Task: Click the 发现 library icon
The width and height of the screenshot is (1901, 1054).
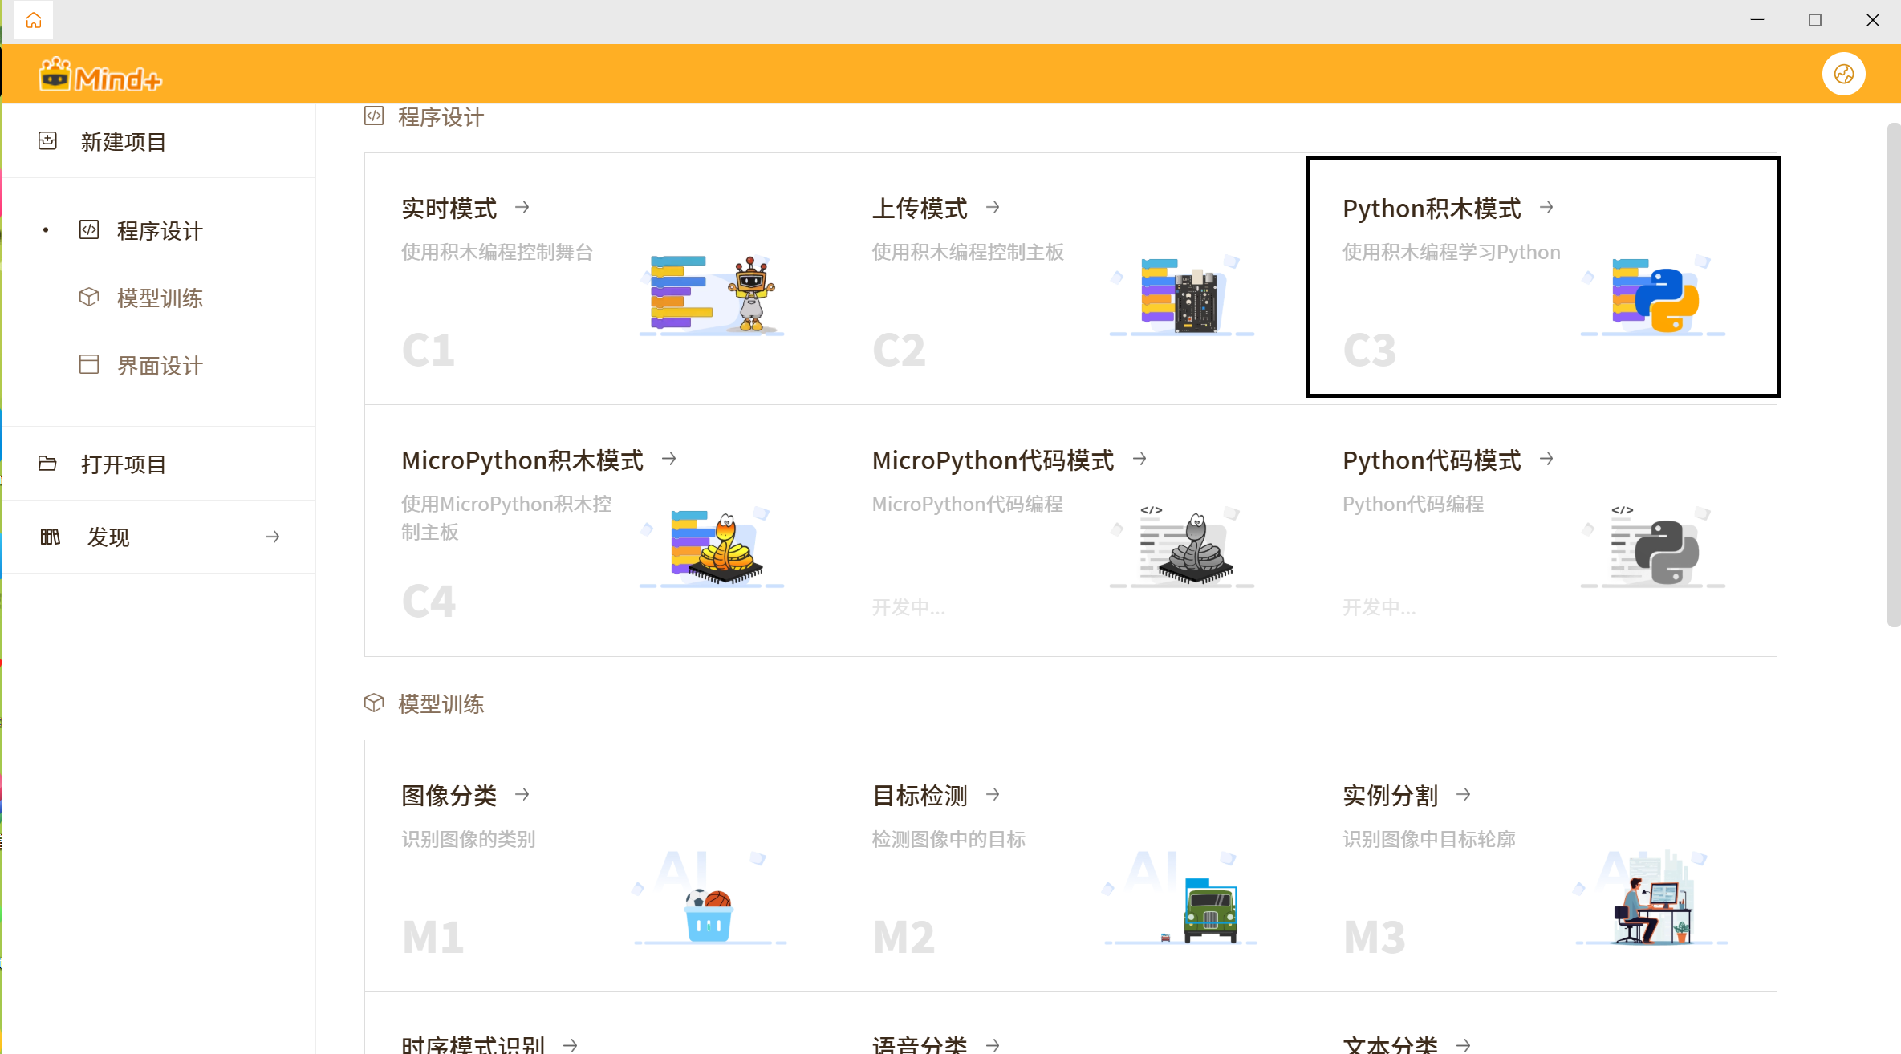Action: 50,537
